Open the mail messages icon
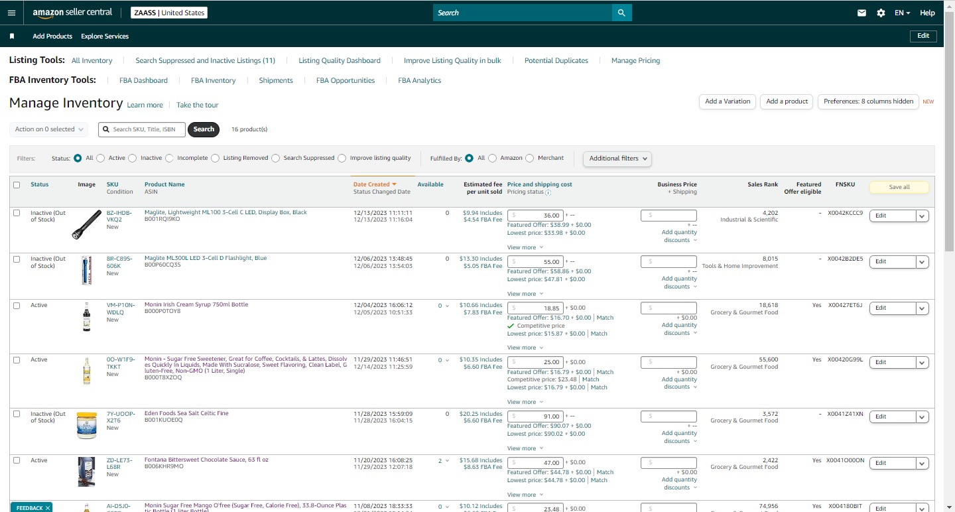Viewport: 955px width, 512px height. [x=861, y=13]
